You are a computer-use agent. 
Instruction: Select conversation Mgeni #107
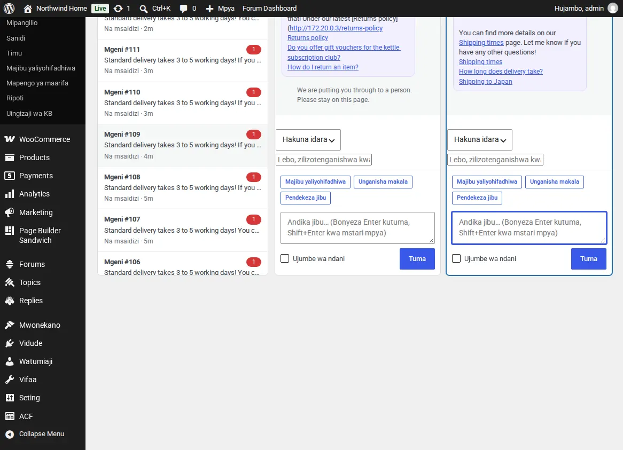(x=183, y=230)
